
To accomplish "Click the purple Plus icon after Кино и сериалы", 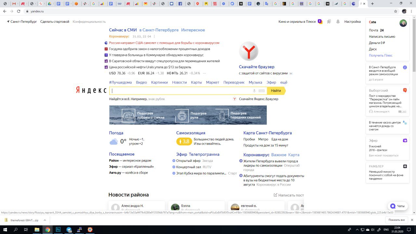I will coord(320,21).
